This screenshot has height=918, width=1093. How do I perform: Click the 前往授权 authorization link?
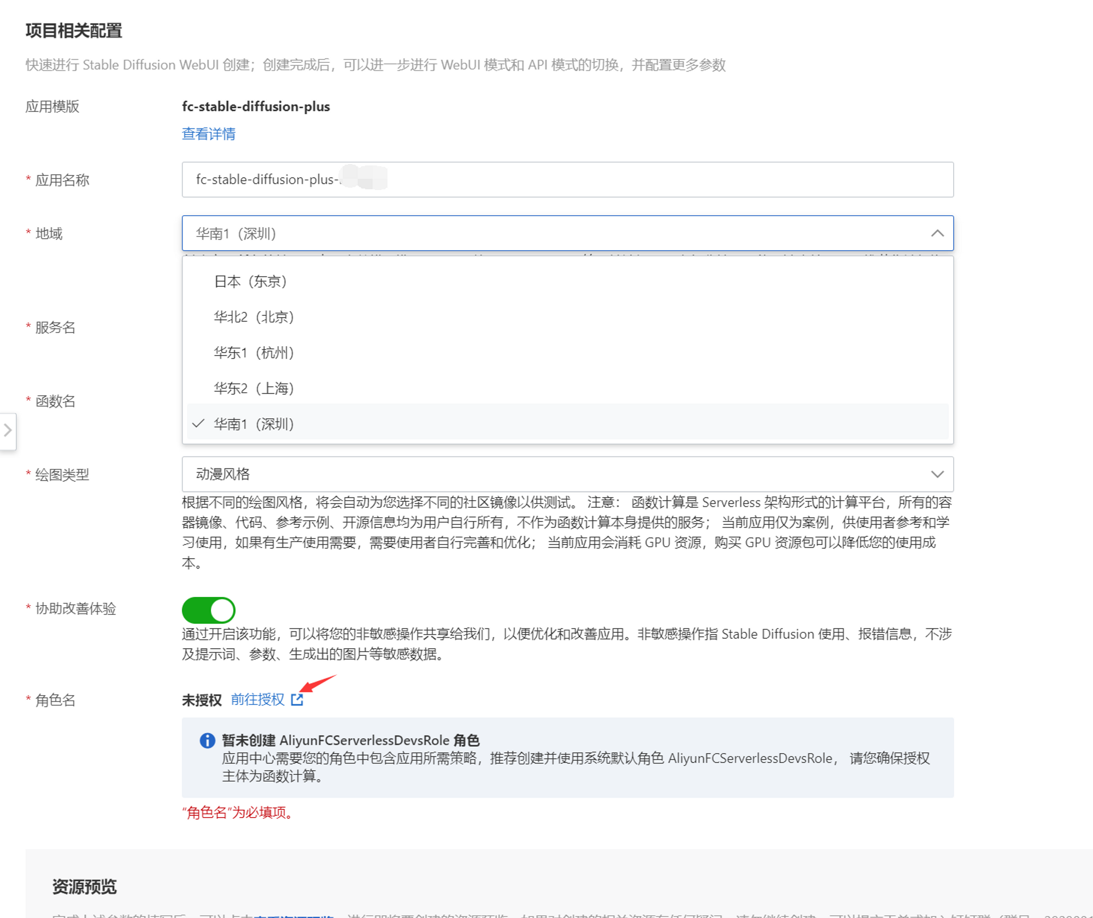257,700
